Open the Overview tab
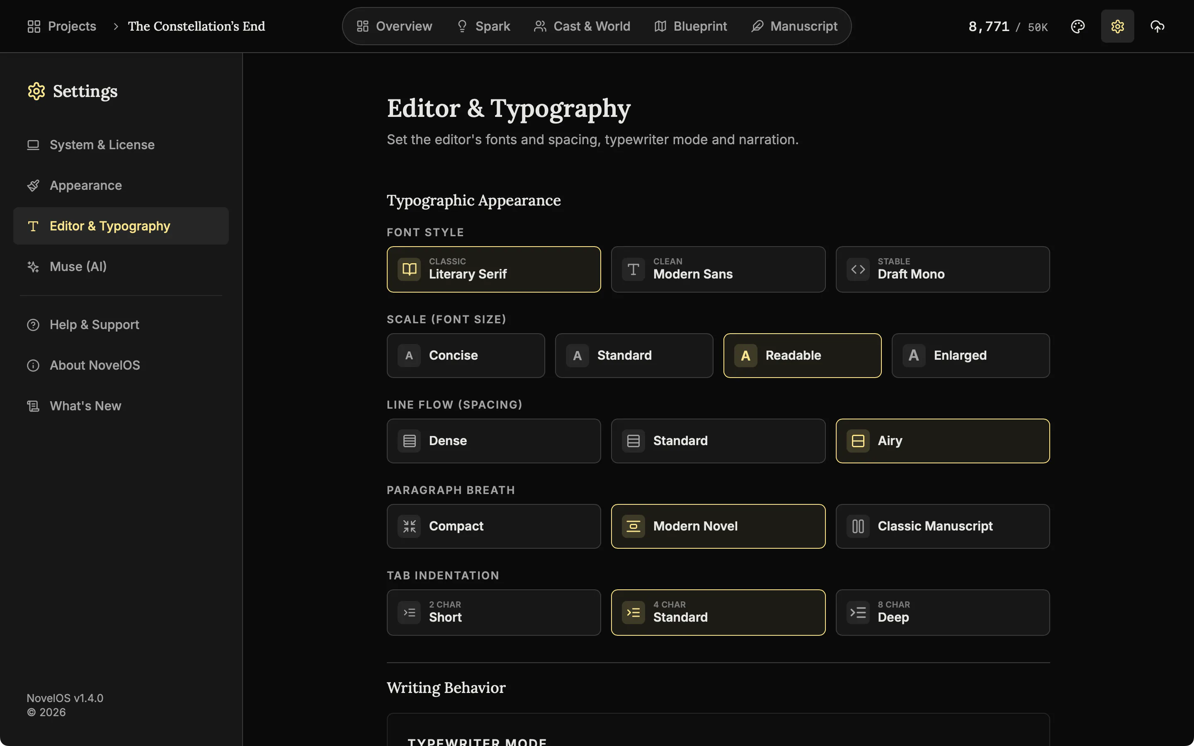The width and height of the screenshot is (1194, 746). (394, 26)
